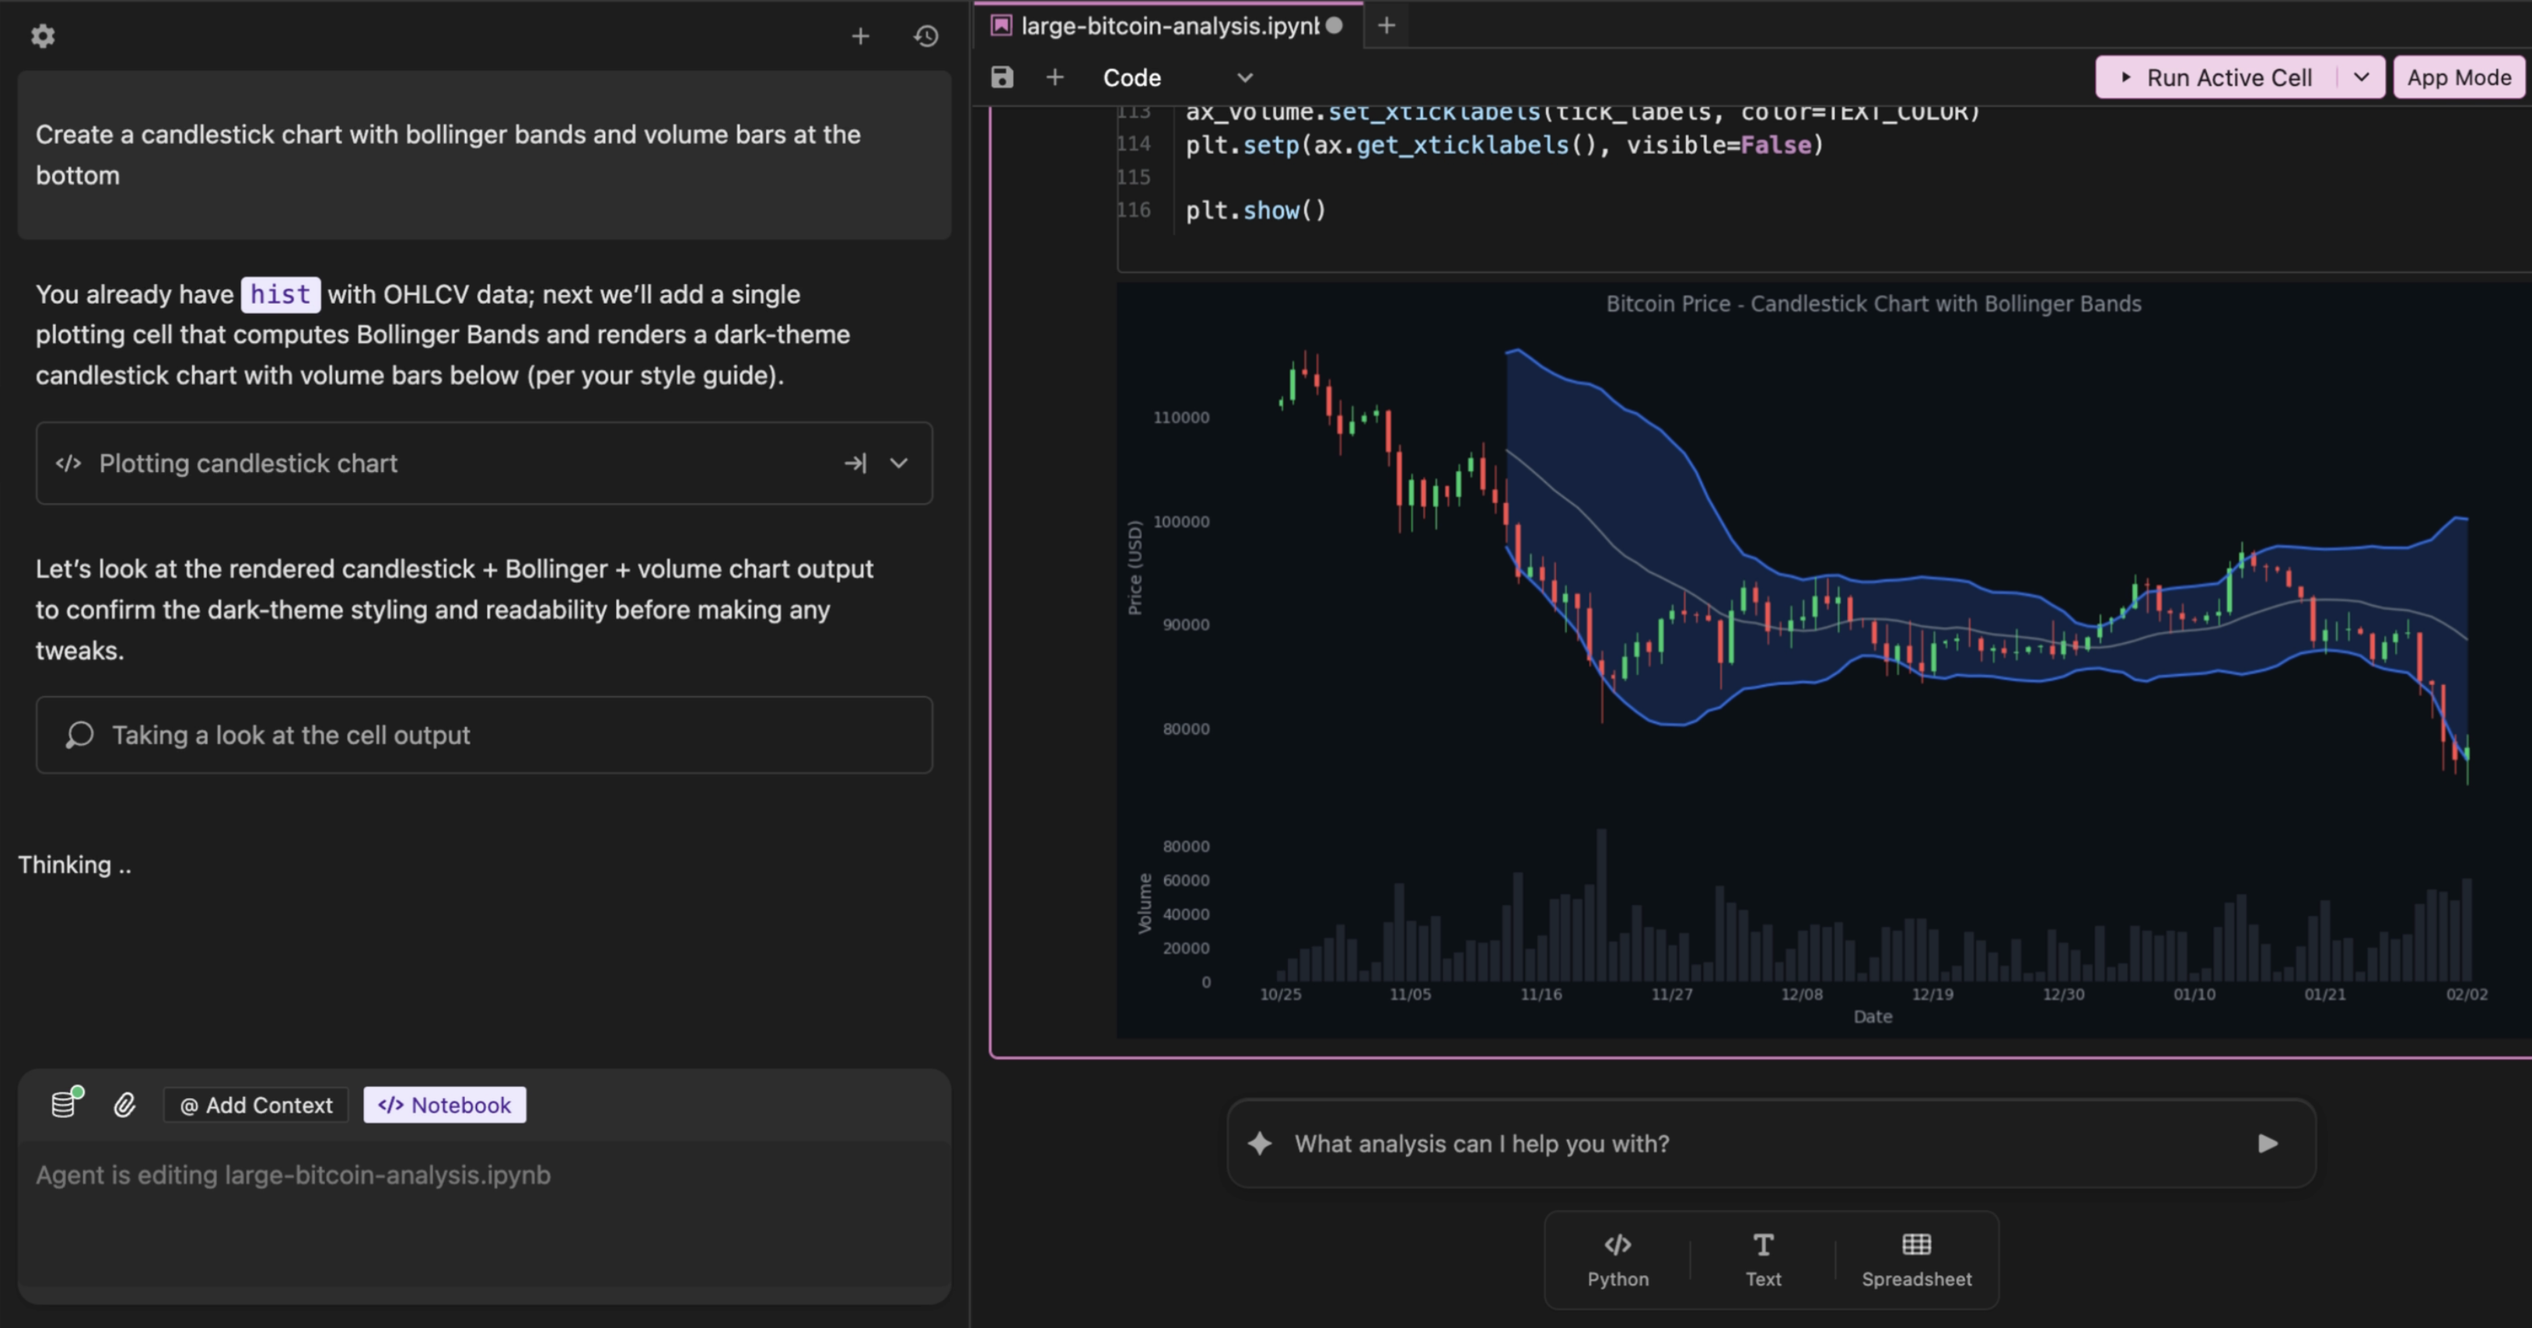The height and width of the screenshot is (1328, 2532).
Task: Add a new cell from toolbar plus
Action: [1054, 78]
